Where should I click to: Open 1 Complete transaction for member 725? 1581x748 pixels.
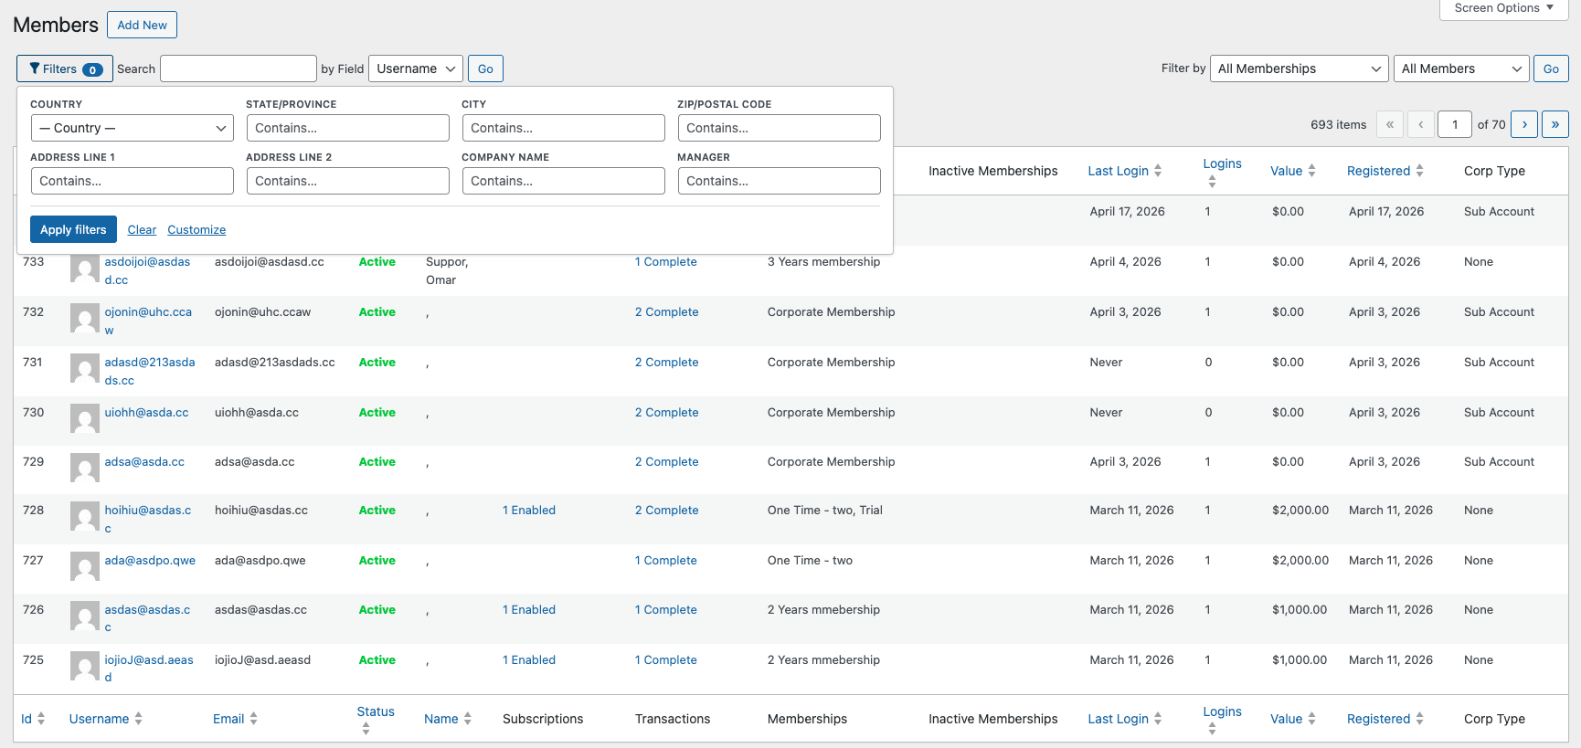coord(666,659)
